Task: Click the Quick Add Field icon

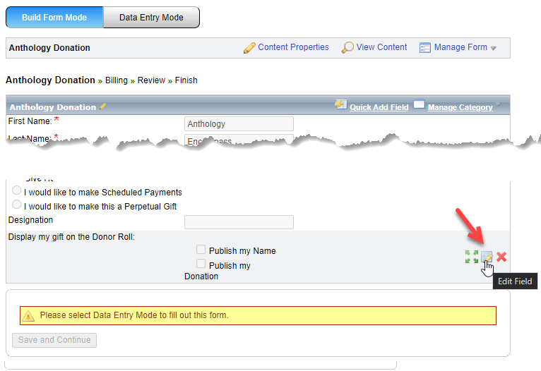Action: point(340,105)
